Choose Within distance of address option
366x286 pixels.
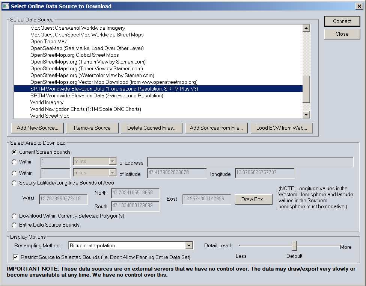[15, 162]
